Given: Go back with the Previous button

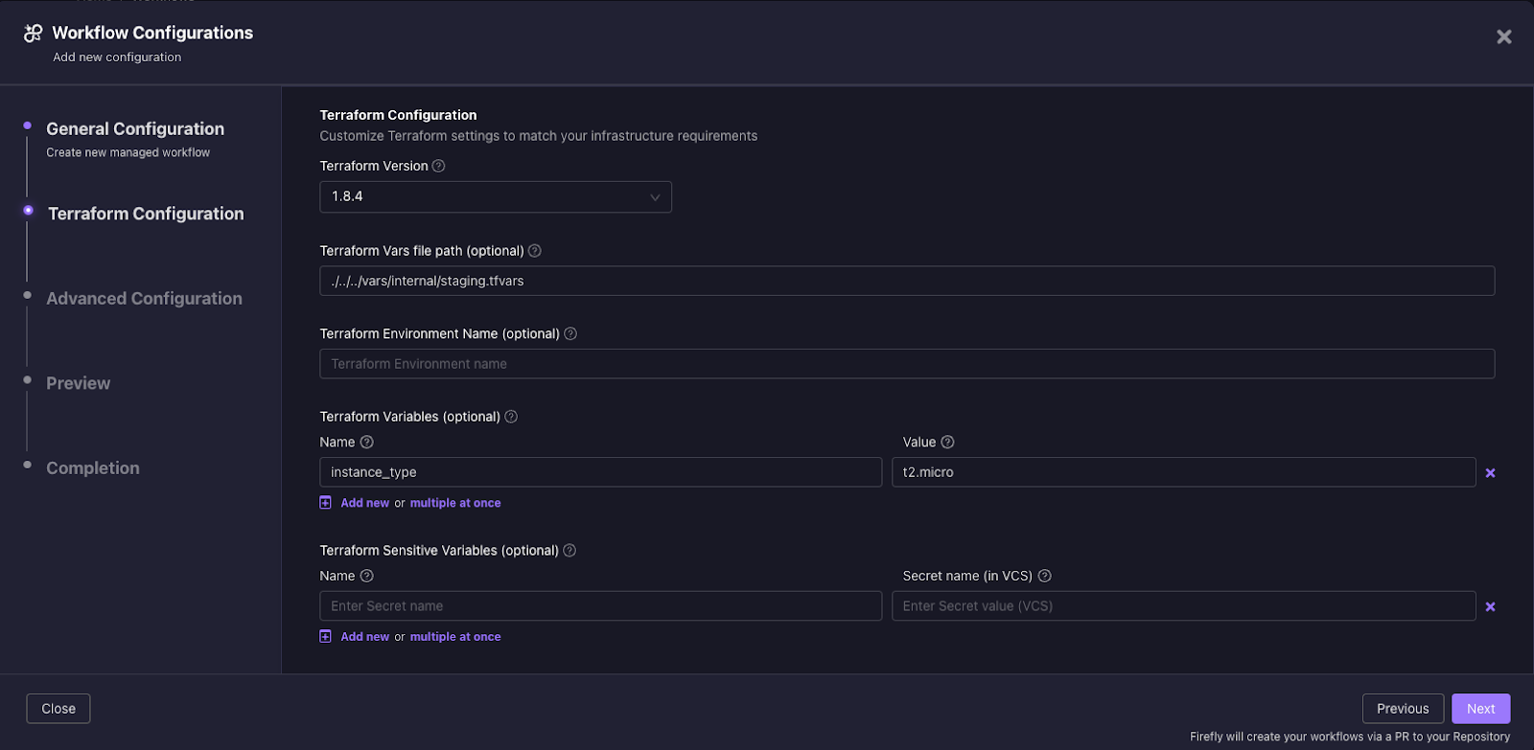Looking at the screenshot, I should click(x=1403, y=709).
